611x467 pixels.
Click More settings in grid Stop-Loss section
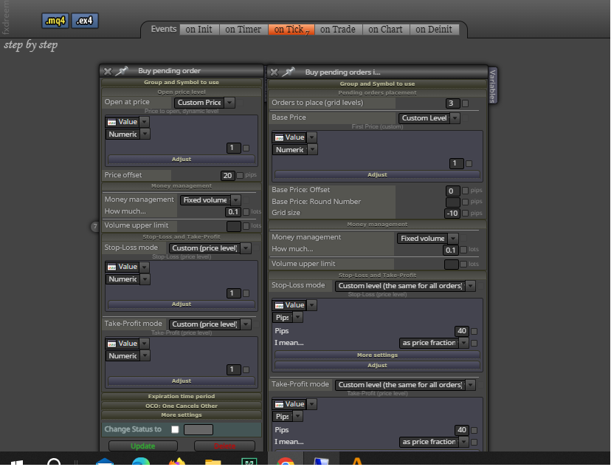pos(377,355)
